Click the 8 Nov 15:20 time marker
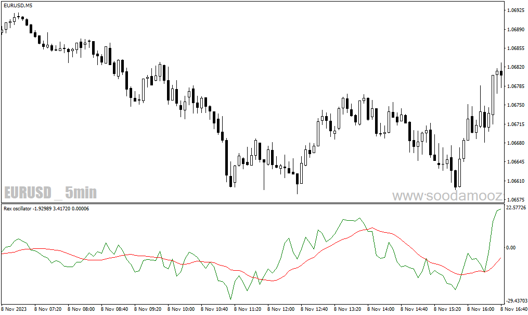 448,309
